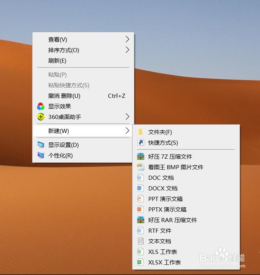Expand the 排序方式(O) submenu arrow
Viewport: 260px width, 275px height.
click(128, 50)
